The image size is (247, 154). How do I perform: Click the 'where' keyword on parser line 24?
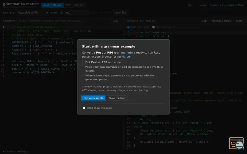137,127
